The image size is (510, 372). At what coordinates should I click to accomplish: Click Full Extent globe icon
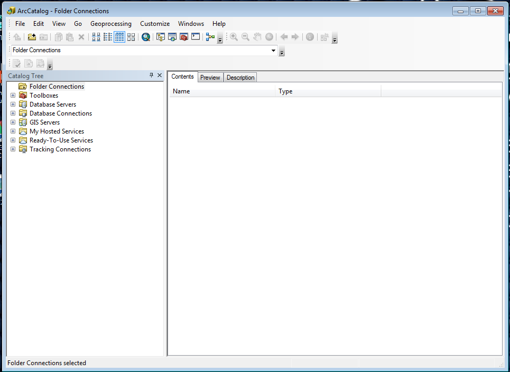point(269,37)
